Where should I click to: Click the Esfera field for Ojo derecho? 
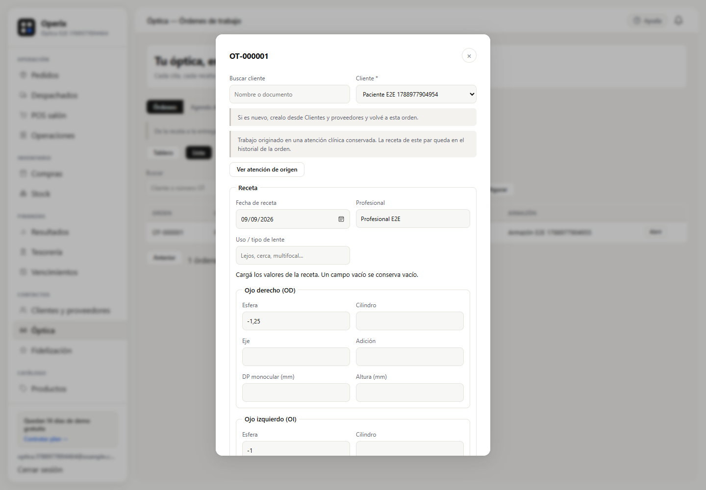pyautogui.click(x=296, y=321)
